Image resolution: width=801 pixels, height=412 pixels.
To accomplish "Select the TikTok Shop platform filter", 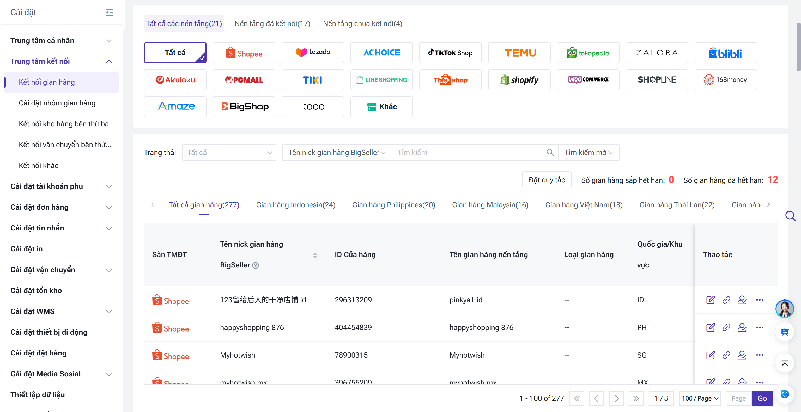I will point(450,53).
